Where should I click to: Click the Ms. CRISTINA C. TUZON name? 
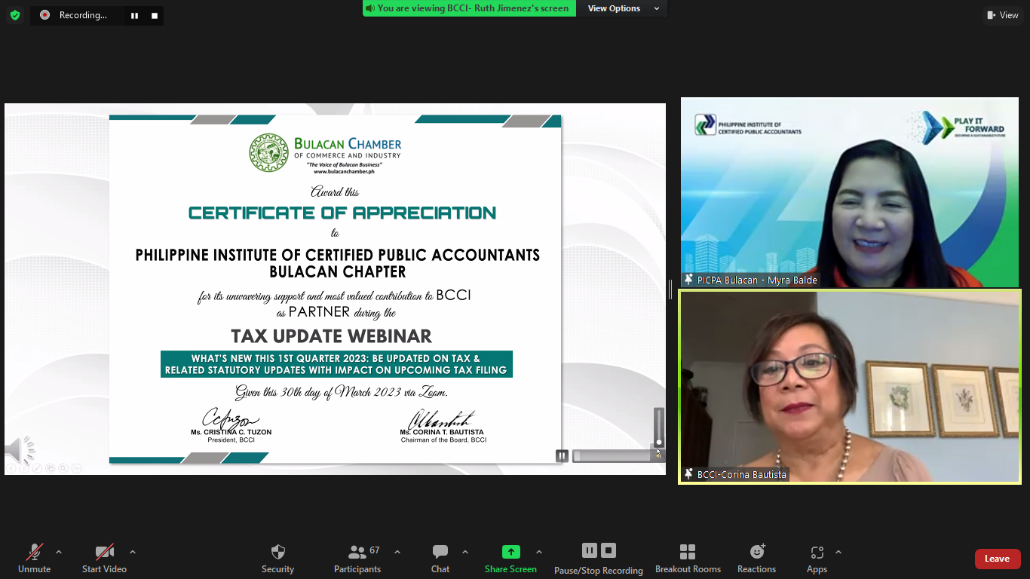231,432
